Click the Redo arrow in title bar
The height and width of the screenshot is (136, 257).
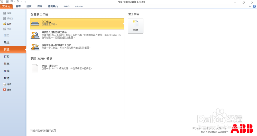[18, 2]
